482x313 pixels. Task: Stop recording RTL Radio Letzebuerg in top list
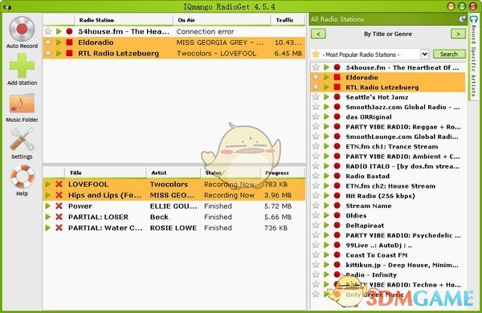69,53
